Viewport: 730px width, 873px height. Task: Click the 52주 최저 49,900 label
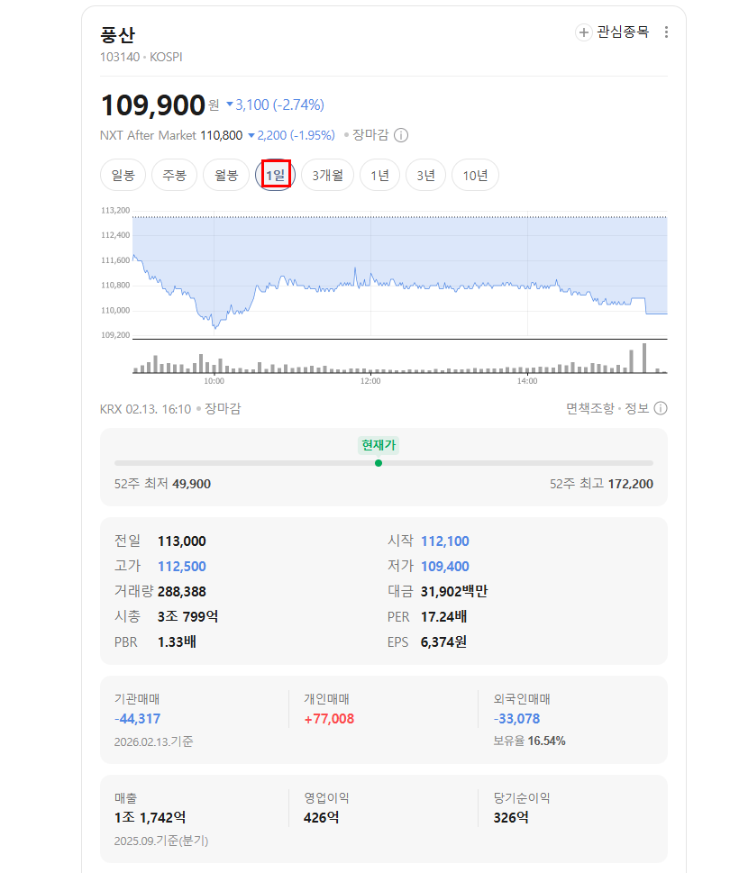click(x=162, y=484)
